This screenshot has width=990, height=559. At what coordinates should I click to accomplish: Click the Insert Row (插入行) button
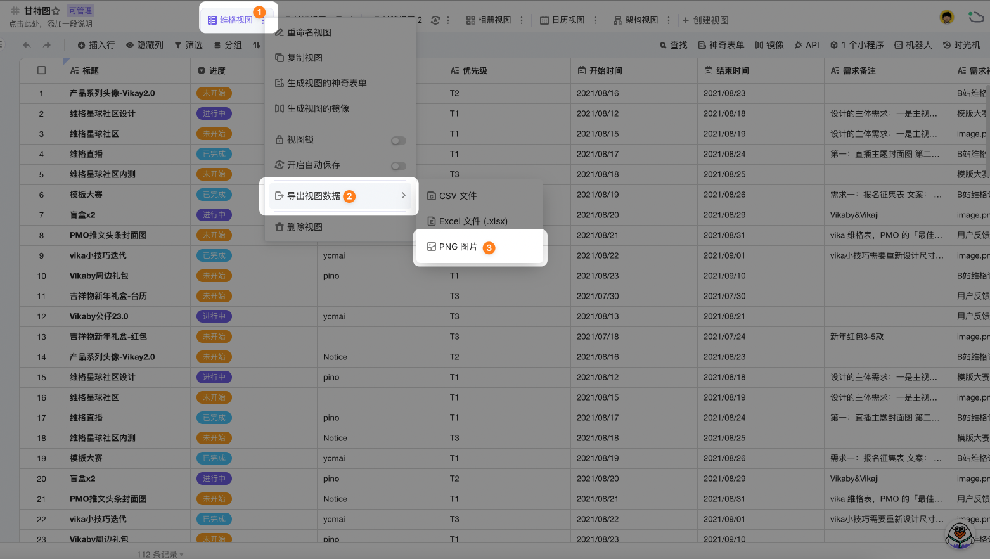tap(96, 45)
